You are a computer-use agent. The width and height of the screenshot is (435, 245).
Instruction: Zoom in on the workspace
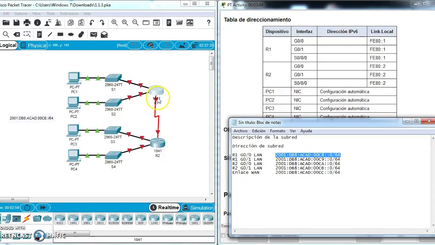coord(115,23)
